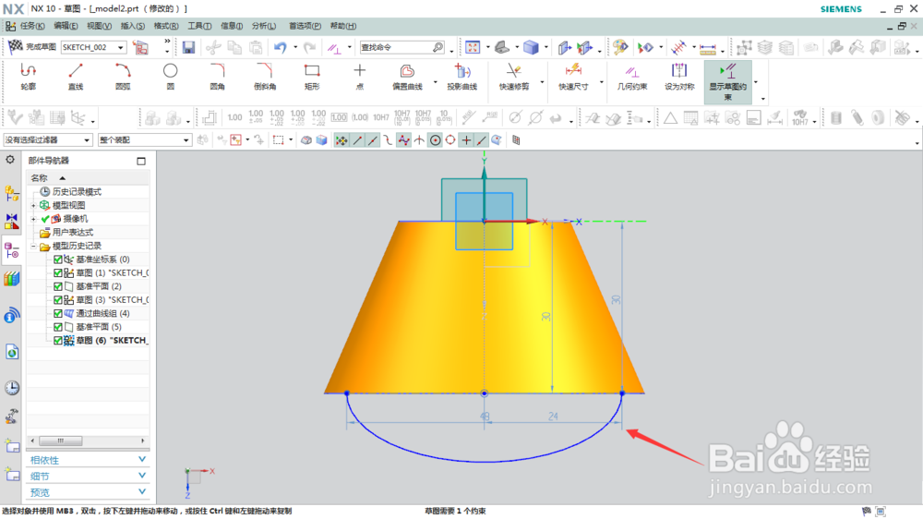Select the 点 point tool
This screenshot has width=923, height=519.
359,77
